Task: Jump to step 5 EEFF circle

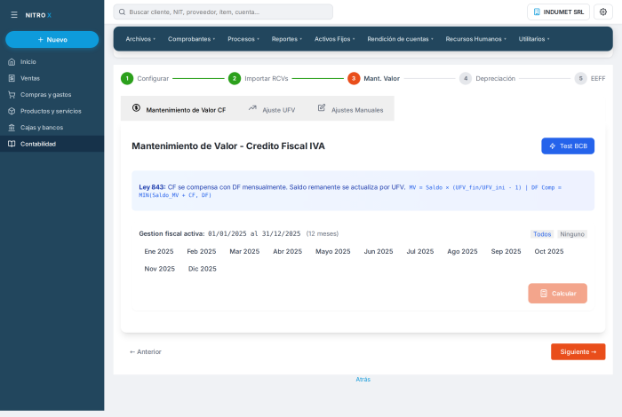Action: [x=580, y=78]
